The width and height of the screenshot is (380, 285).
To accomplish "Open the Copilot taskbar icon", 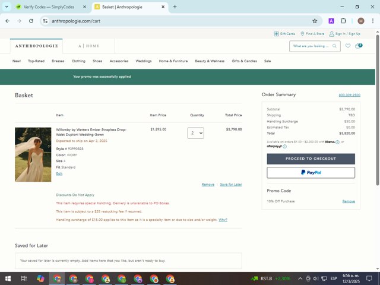I will click(40, 278).
